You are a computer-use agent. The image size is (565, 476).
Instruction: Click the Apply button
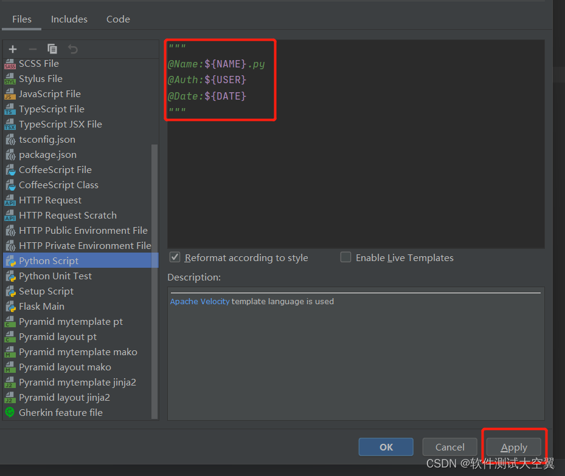pyautogui.click(x=514, y=447)
